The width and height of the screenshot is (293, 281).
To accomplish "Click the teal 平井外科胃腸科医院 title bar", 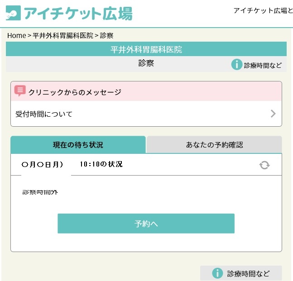I will point(146,49).
